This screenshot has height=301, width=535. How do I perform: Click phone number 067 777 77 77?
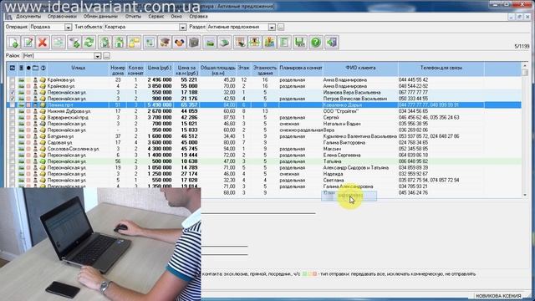click(413, 93)
